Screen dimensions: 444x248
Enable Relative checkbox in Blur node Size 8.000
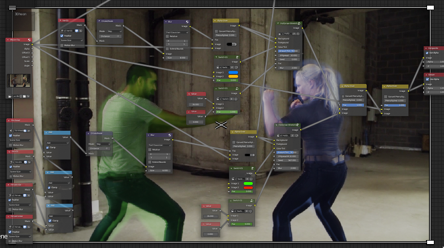168,37
